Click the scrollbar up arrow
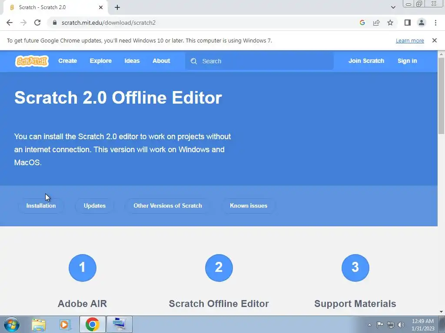Image resolution: width=445 pixels, height=333 pixels. (442, 54)
